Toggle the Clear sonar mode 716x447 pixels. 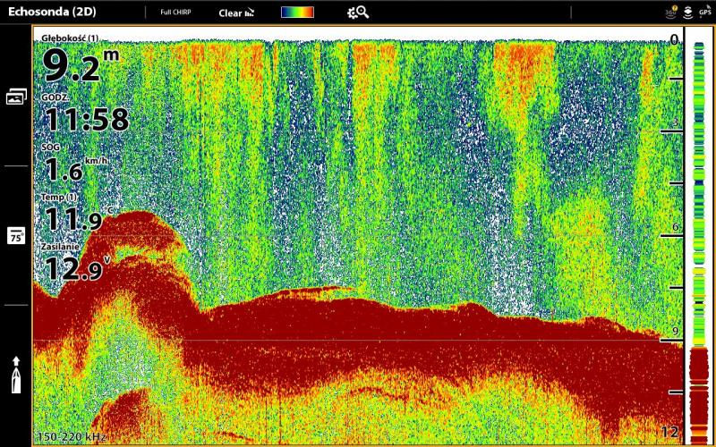point(236,13)
